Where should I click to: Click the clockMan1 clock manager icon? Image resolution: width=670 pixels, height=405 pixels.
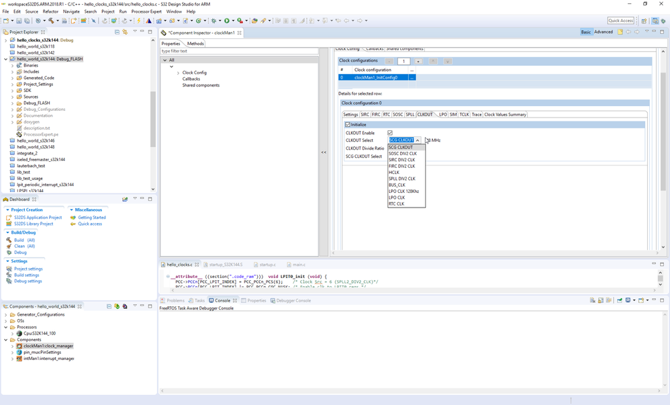tap(19, 346)
